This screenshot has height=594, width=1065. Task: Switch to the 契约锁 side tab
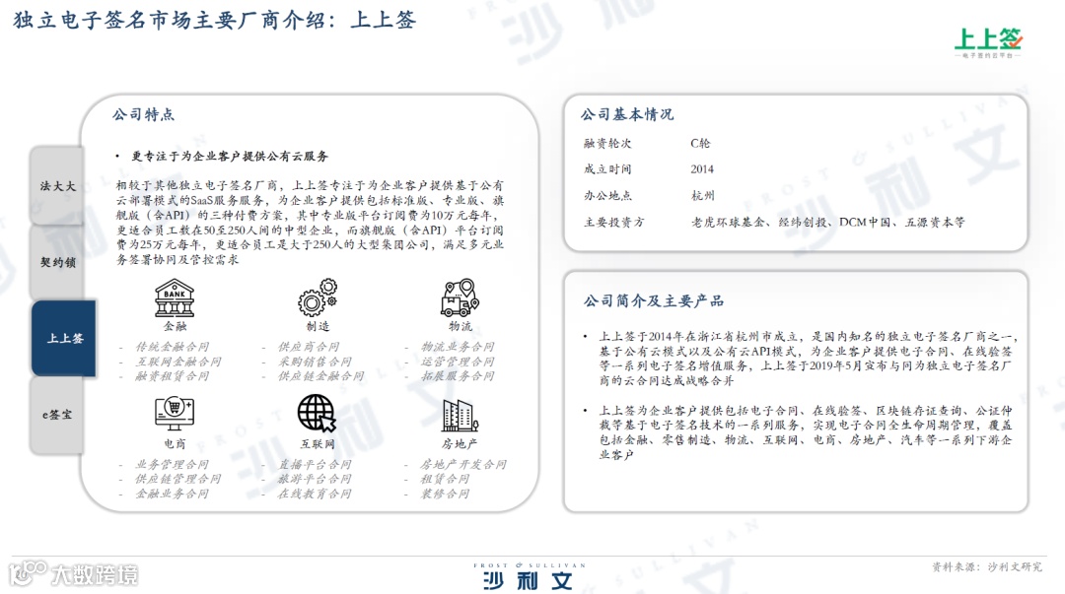(58, 262)
